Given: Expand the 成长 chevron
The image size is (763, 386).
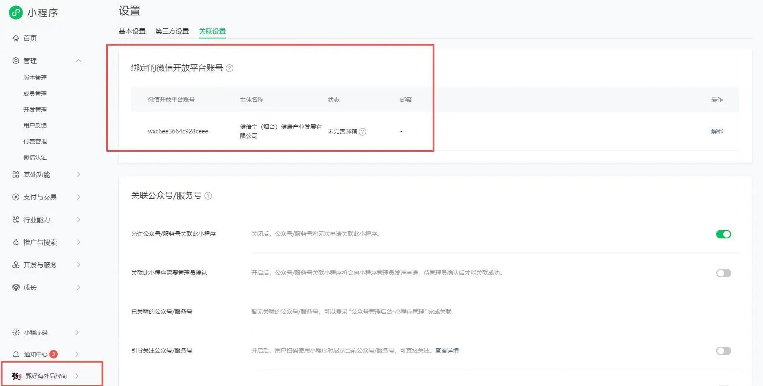Looking at the screenshot, I should (79, 287).
